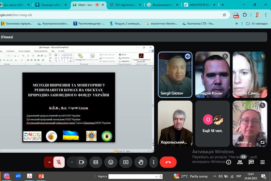This screenshot has width=271, height=181.
Task: Expand microphone audio settings arrow
Action: [49, 162]
